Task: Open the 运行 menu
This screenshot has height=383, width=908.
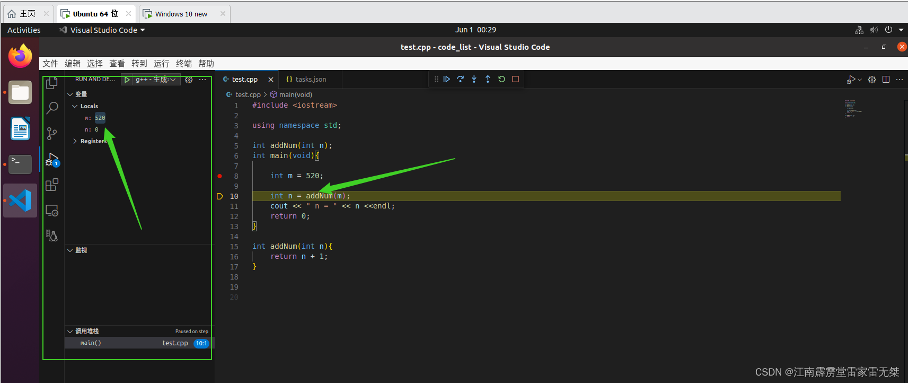Action: pyautogui.click(x=162, y=64)
